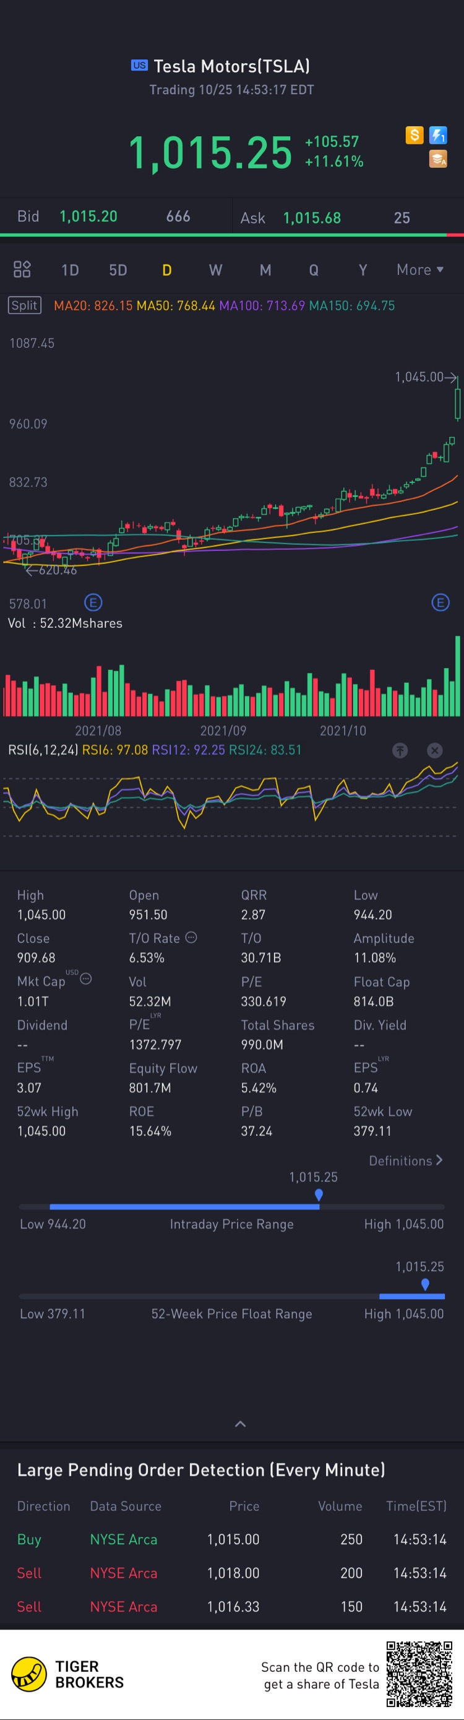Tap the 620.46 low price marker on chart
This screenshot has height=1720, width=464.
[51, 570]
